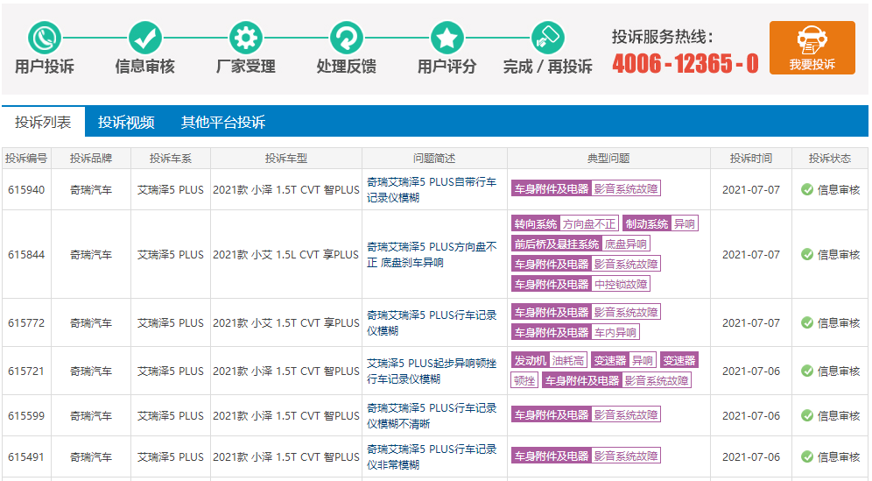The height and width of the screenshot is (481, 872).
Task: Open complaint link 行车记录仪模糊不清晰
Action: (x=432, y=416)
